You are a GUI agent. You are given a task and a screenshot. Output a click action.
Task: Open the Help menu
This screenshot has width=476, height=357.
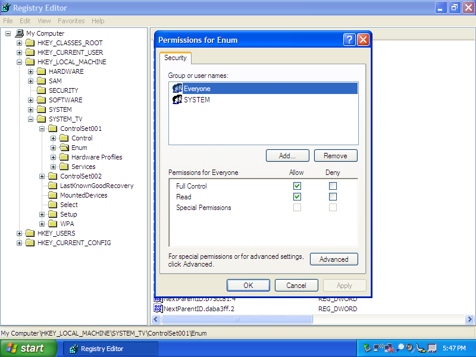98,21
